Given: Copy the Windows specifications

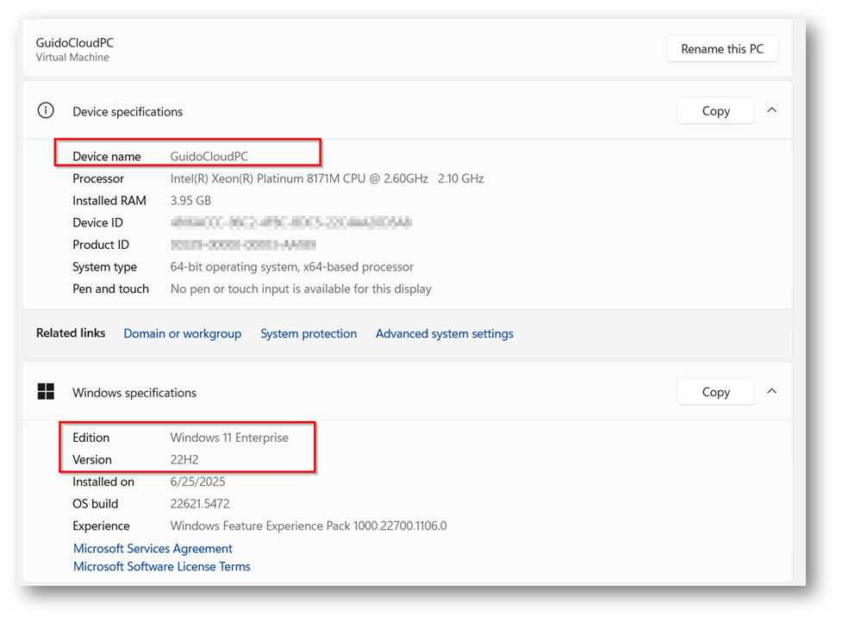Looking at the screenshot, I should coord(715,392).
